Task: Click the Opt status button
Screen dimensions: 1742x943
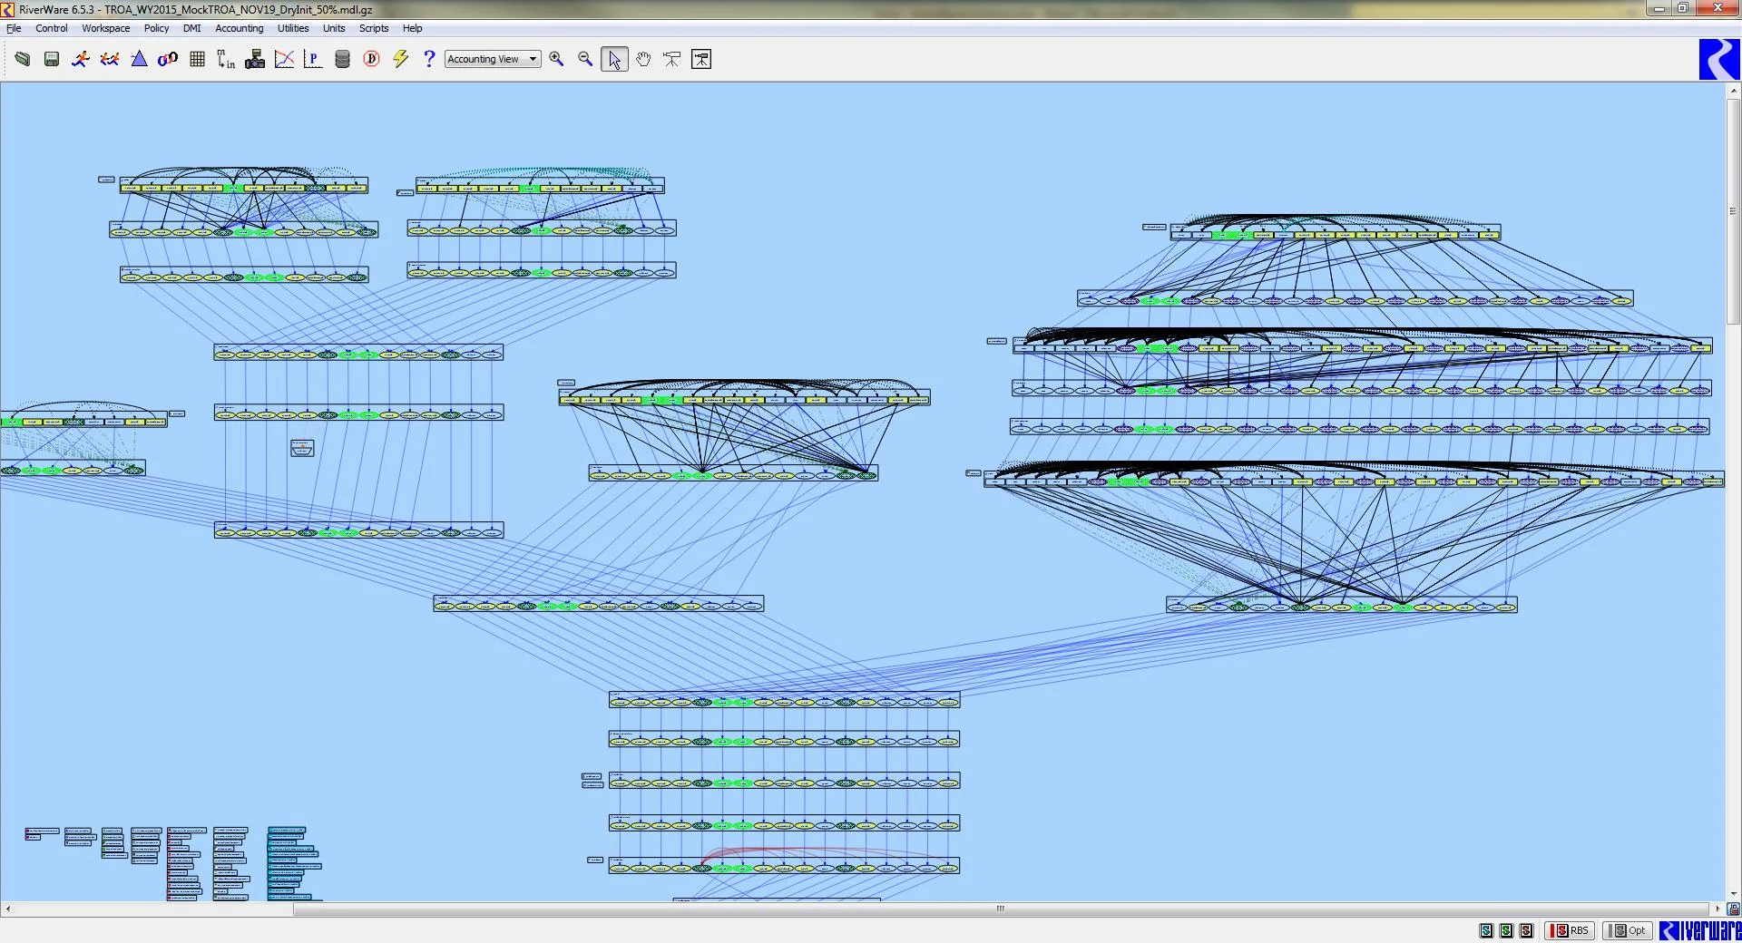Action: click(x=1627, y=930)
